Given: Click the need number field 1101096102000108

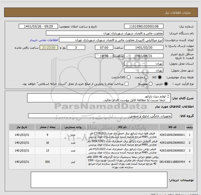Looking at the screenshot, I should (x=144, y=26).
